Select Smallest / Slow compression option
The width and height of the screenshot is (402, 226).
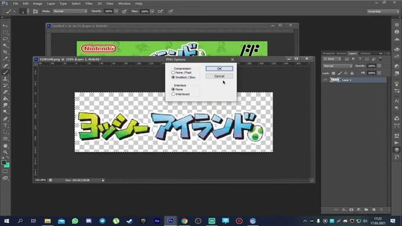tap(173, 77)
